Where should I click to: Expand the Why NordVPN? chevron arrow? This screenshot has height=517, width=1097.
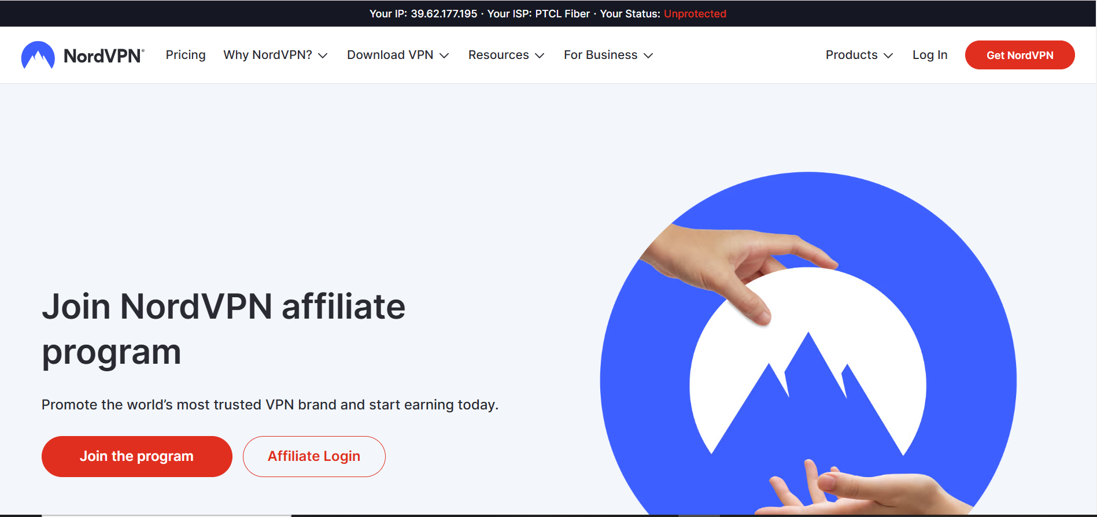[323, 56]
